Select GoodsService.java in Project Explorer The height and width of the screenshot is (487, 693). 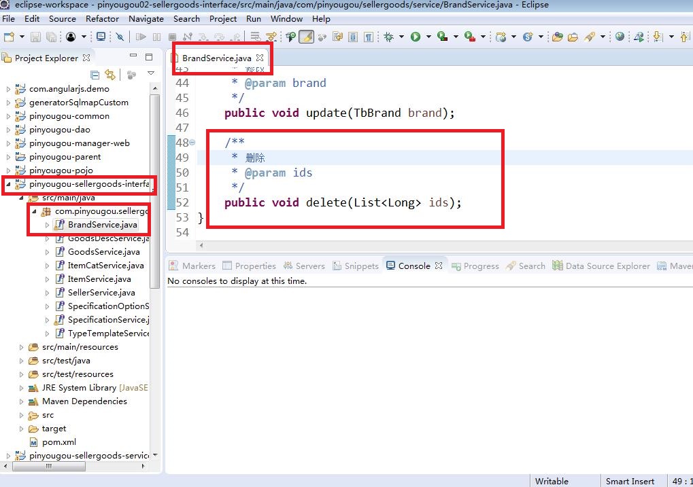(x=103, y=252)
